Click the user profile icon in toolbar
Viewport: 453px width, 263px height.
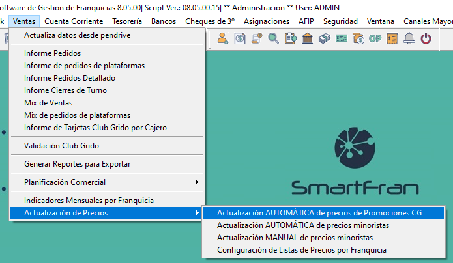(x=223, y=38)
